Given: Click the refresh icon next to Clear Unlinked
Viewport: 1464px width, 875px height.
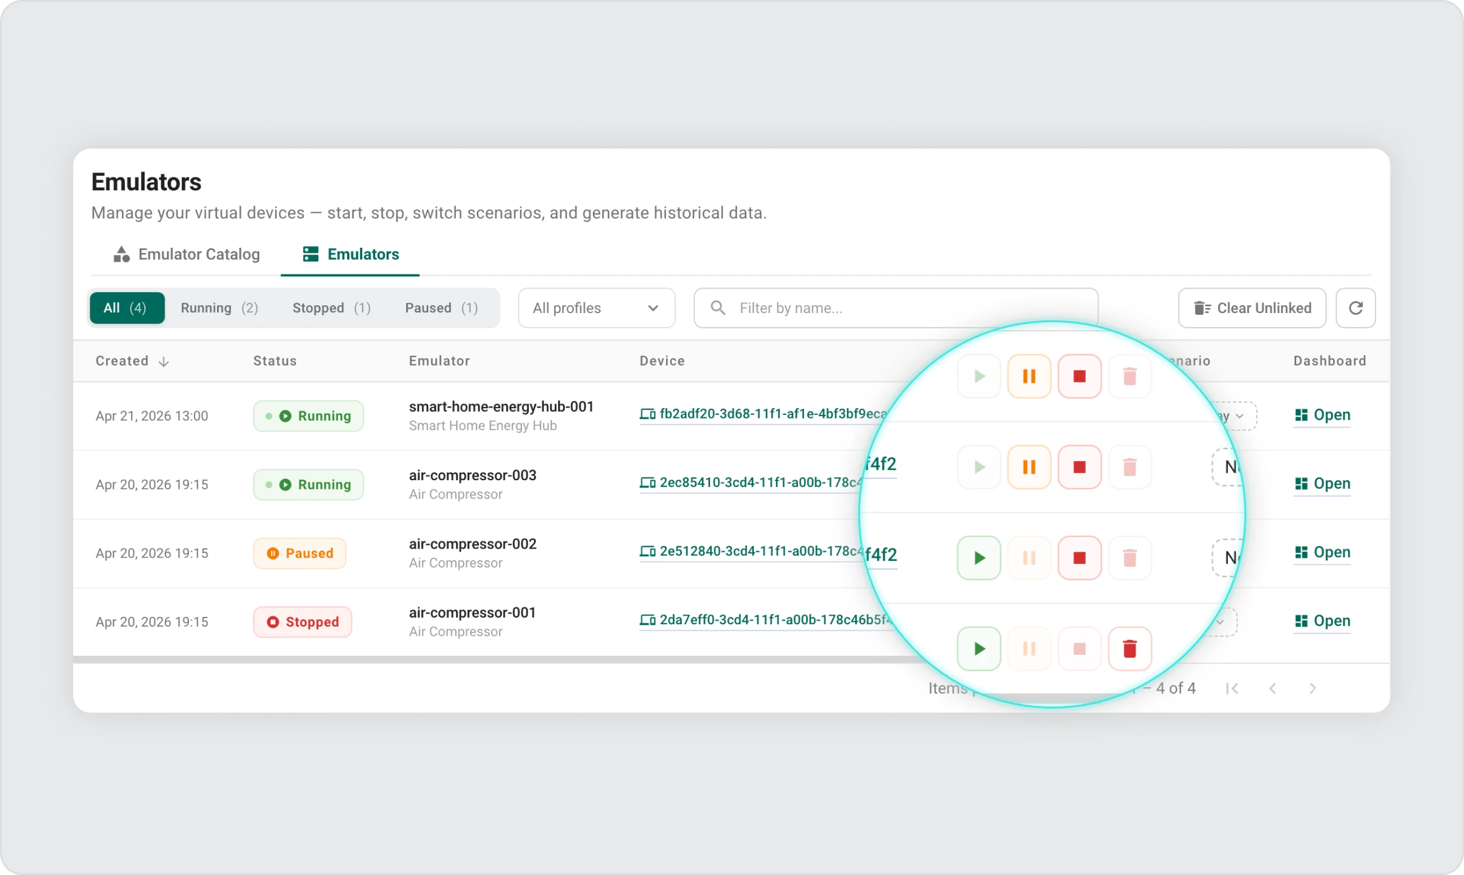Looking at the screenshot, I should coord(1355,308).
